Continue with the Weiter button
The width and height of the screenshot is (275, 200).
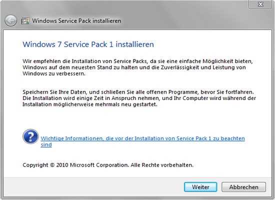200,187
